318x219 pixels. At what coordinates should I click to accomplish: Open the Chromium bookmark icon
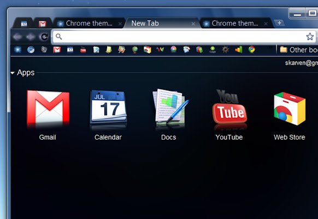pos(31,50)
